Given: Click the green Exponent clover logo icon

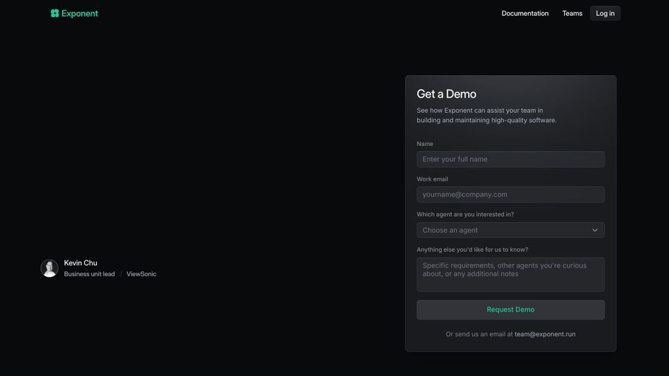Looking at the screenshot, I should click(x=55, y=13).
